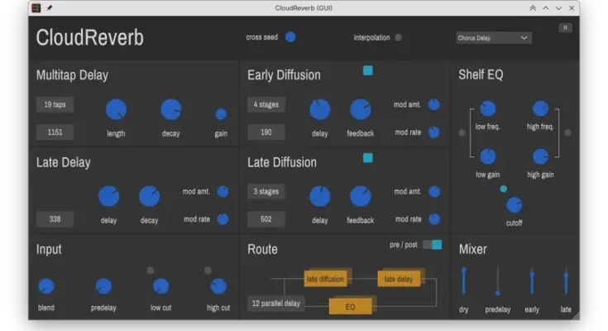Click the Mixer early fader
The width and height of the screenshot is (608, 331).
click(532, 281)
